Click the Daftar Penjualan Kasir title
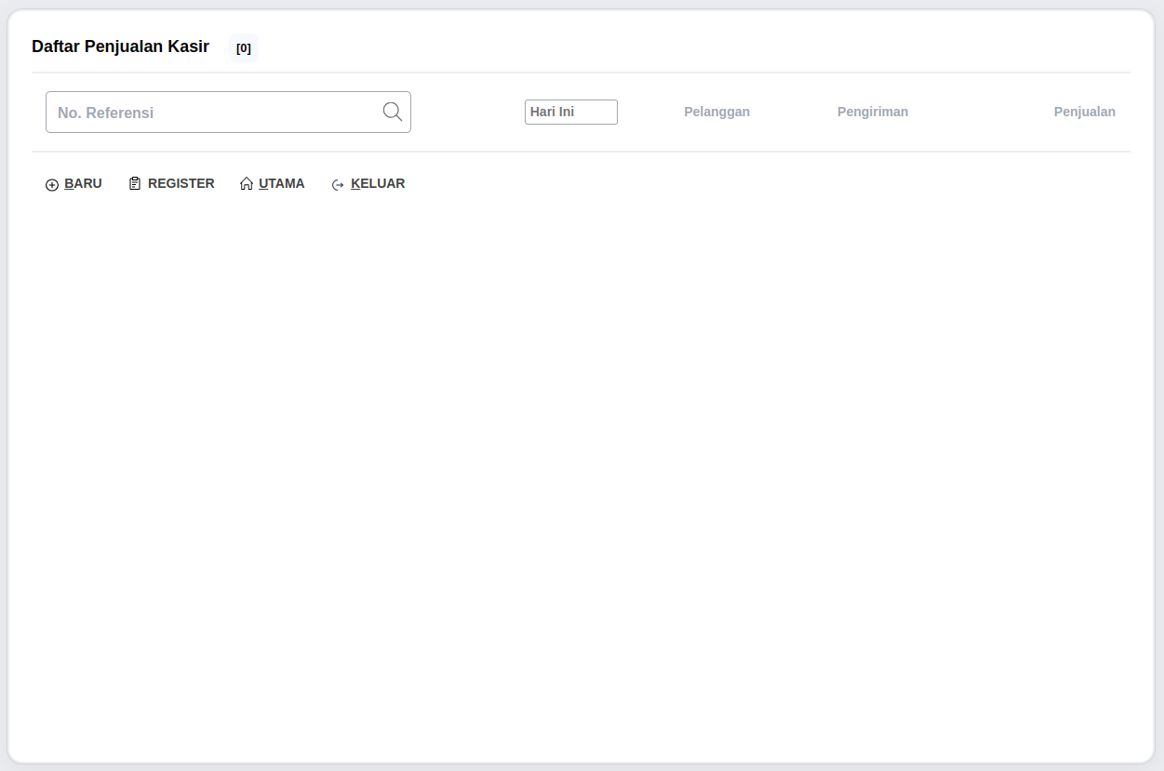Screen dimensions: 1164x771 (120, 47)
